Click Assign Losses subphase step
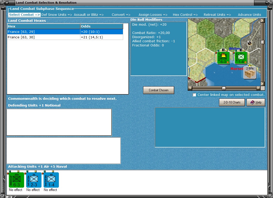Screen dimensions: 273x198 click(x=153, y=15)
